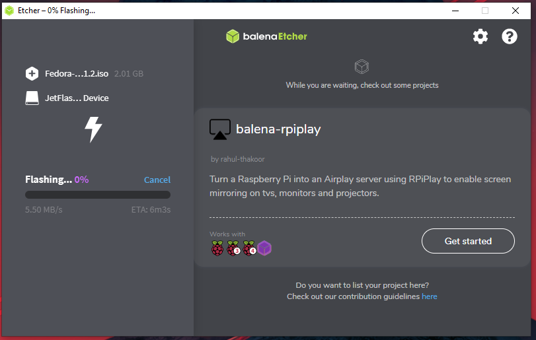
Task: Click the 2.01 GB file size
Action: (129, 74)
